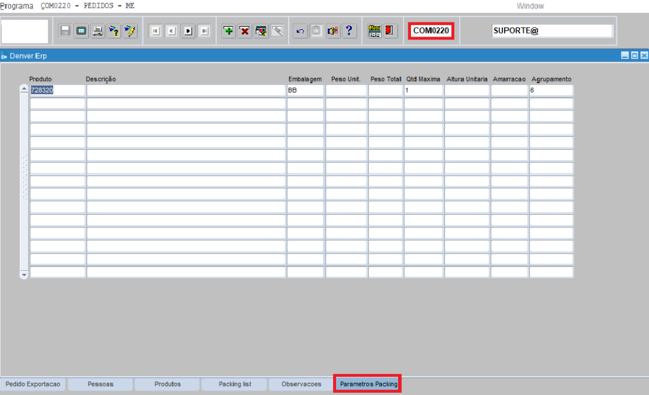
Task: Click the Save disk icon in toolbar
Action: click(x=65, y=30)
